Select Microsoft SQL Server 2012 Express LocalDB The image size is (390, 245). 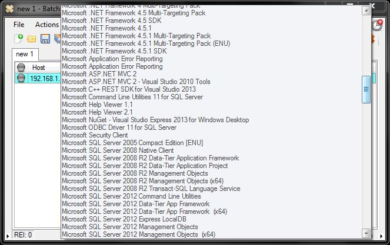124,219
